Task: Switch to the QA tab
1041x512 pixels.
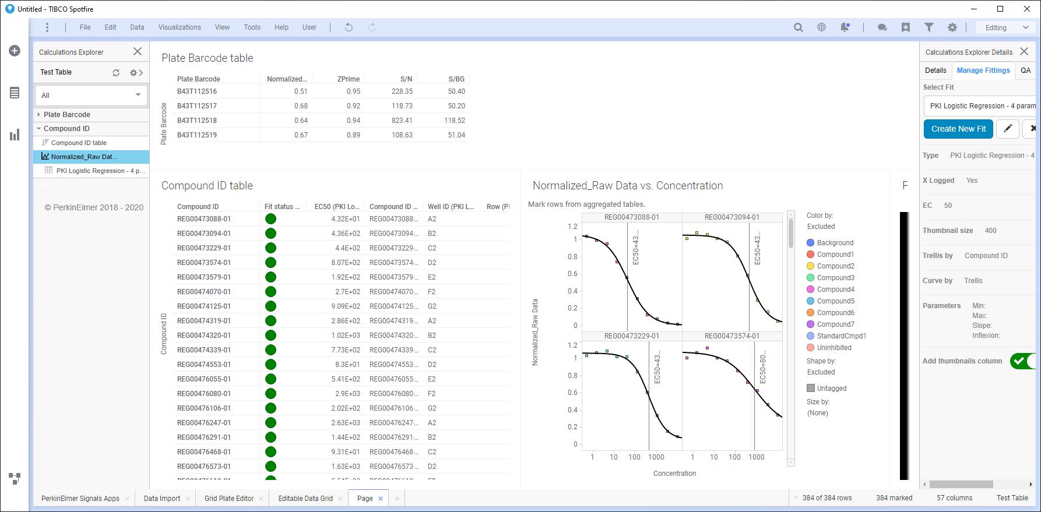Action: point(1025,70)
